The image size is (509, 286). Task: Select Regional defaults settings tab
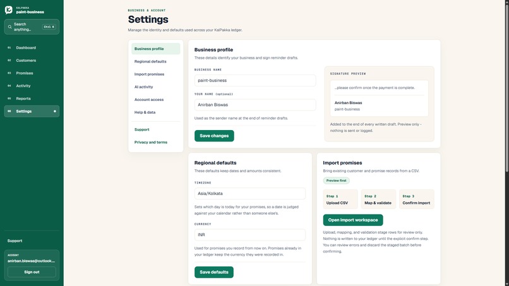(x=156, y=61)
